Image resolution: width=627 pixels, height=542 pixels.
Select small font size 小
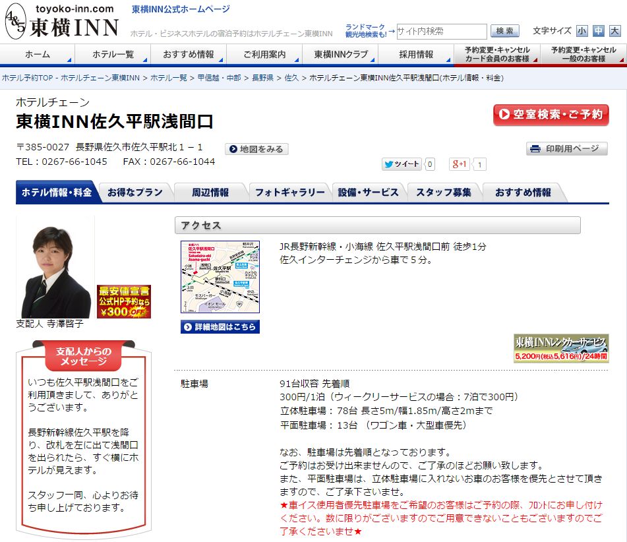(582, 31)
